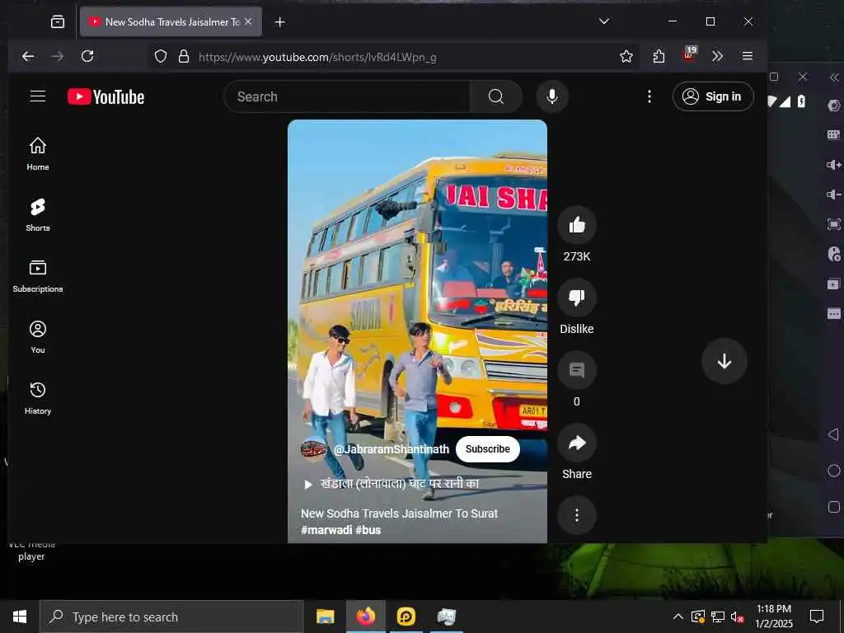Image resolution: width=844 pixels, height=633 pixels.
Task: Open File Explorer from the taskbar
Action: click(325, 617)
